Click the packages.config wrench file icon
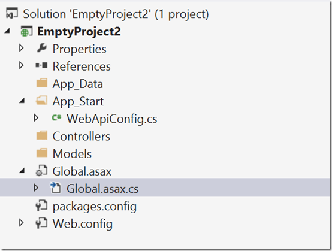Screen dimensions: 332x251 (41, 206)
